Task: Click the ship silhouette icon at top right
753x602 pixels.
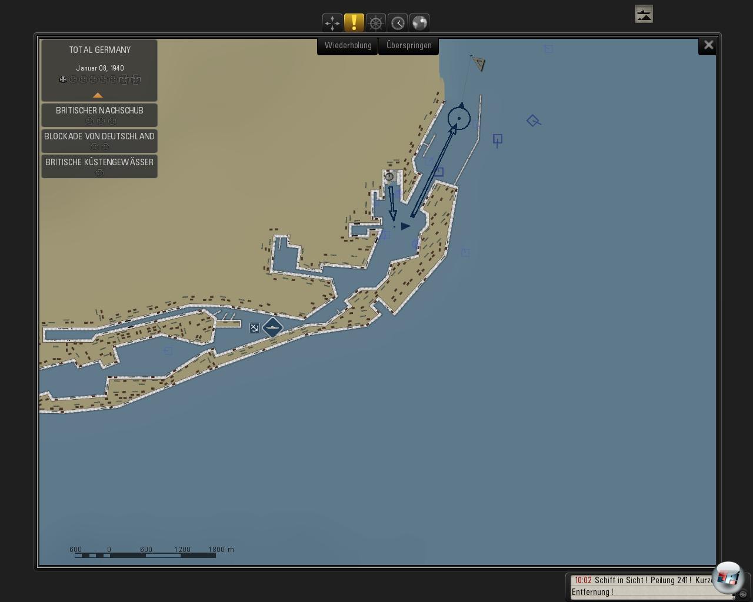Action: pyautogui.click(x=644, y=14)
